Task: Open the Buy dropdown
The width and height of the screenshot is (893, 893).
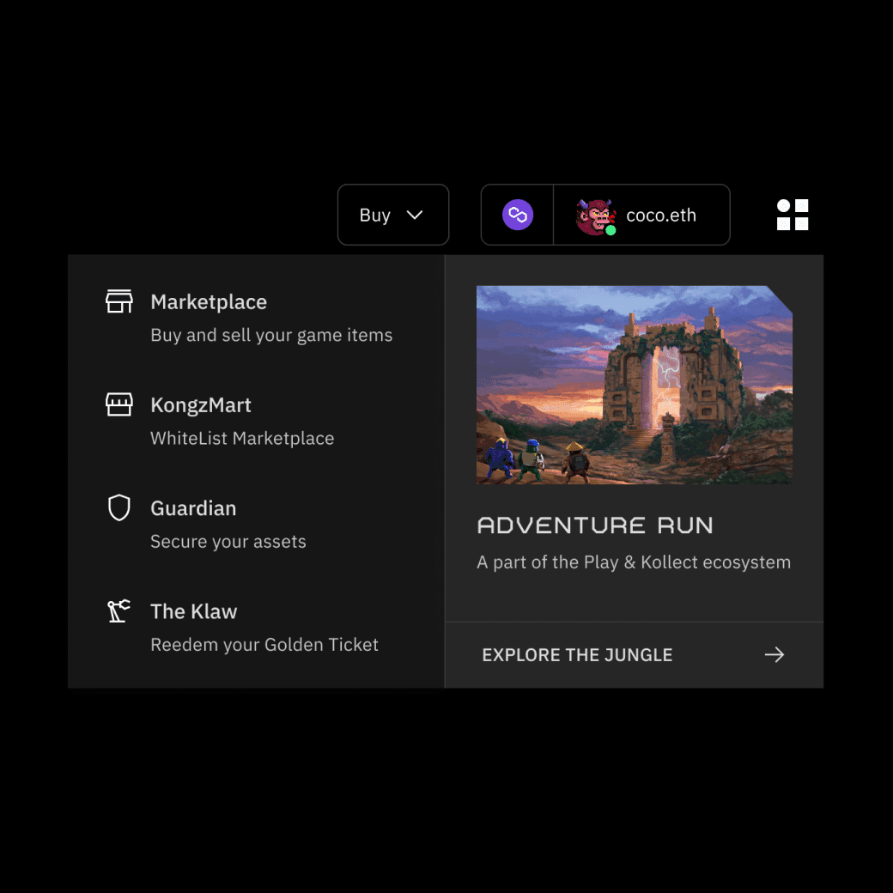Action: [375, 215]
